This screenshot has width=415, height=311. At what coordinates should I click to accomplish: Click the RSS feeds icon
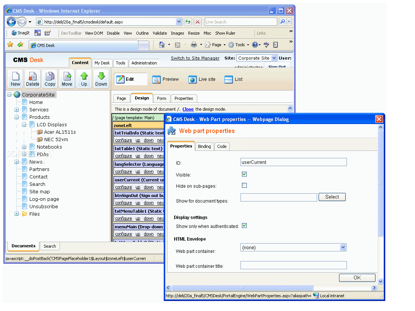tap(178, 45)
